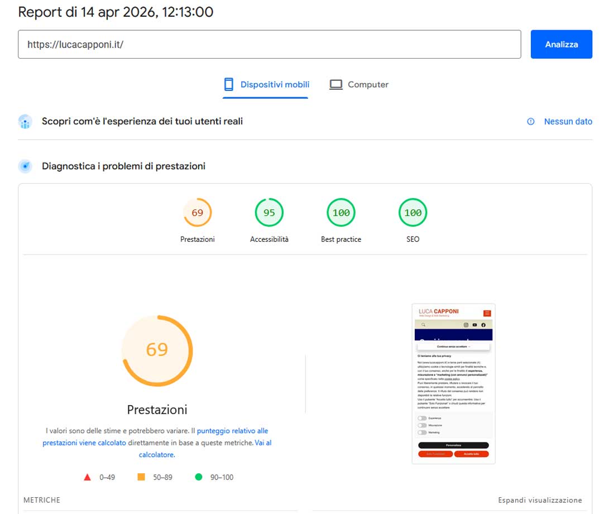Viewport: 614px width, 514px height.
Task: Click the info icon next to Nessun dato
Action: tap(531, 122)
